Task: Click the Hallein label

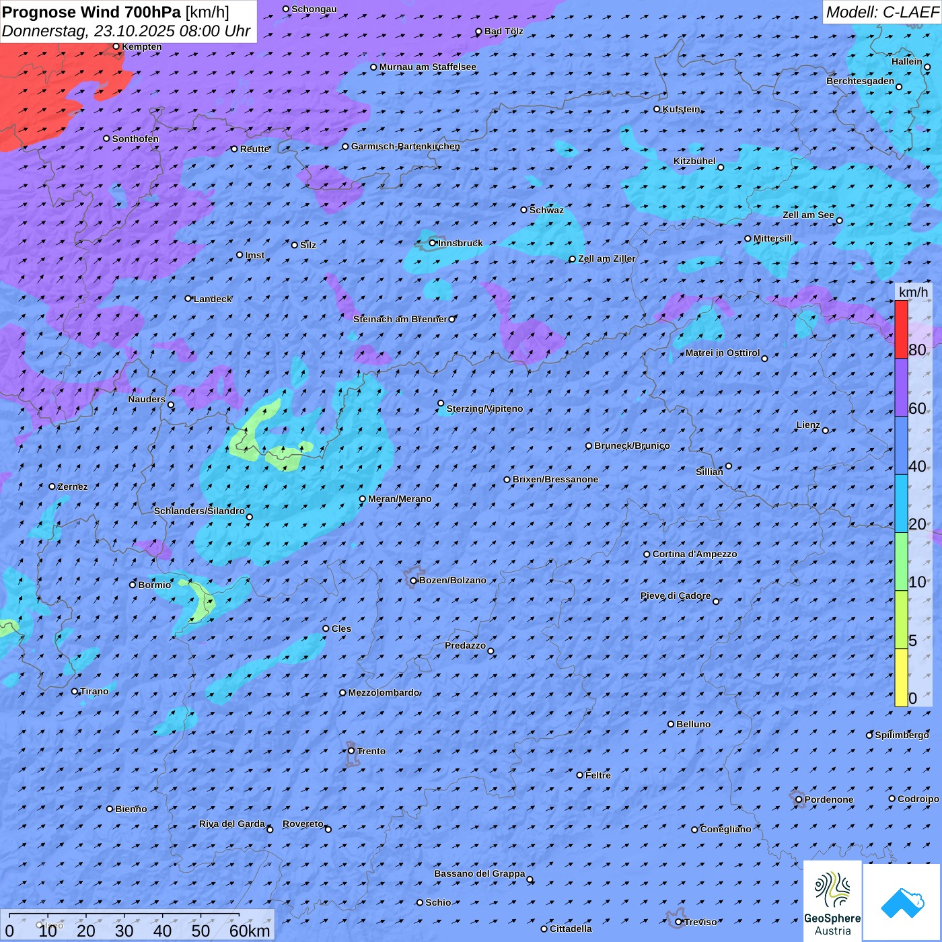Action: (906, 61)
